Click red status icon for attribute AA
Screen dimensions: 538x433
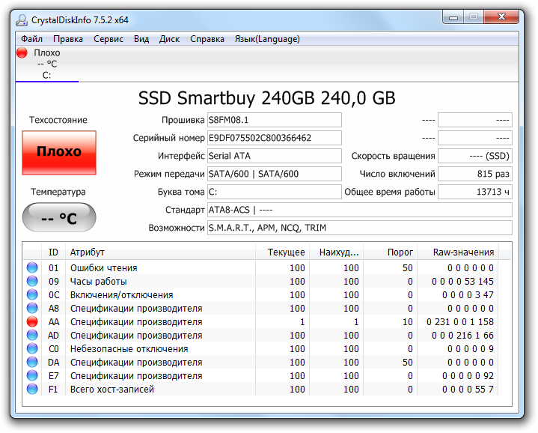[x=32, y=321]
